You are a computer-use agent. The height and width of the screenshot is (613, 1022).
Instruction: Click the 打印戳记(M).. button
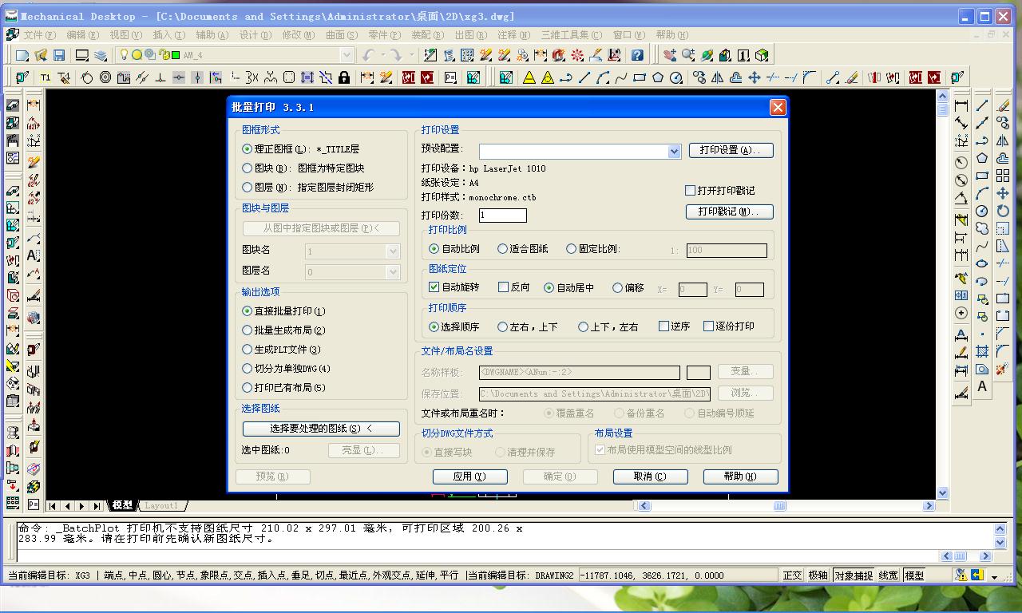pos(730,212)
